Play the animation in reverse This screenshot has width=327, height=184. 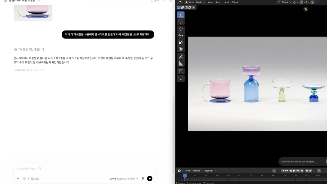pyautogui.click(x=290, y=171)
